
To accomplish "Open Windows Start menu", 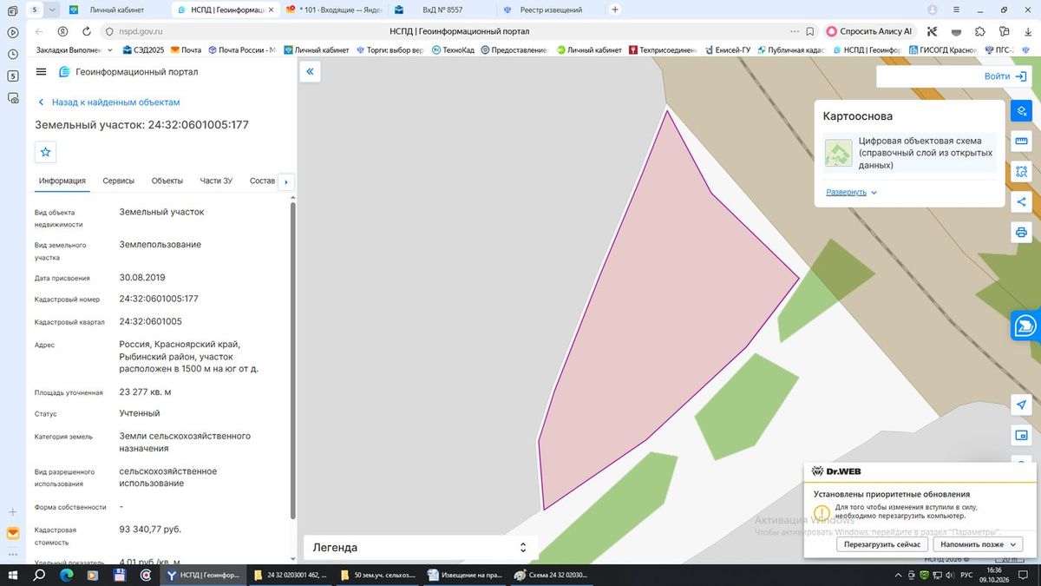I will tap(13, 575).
